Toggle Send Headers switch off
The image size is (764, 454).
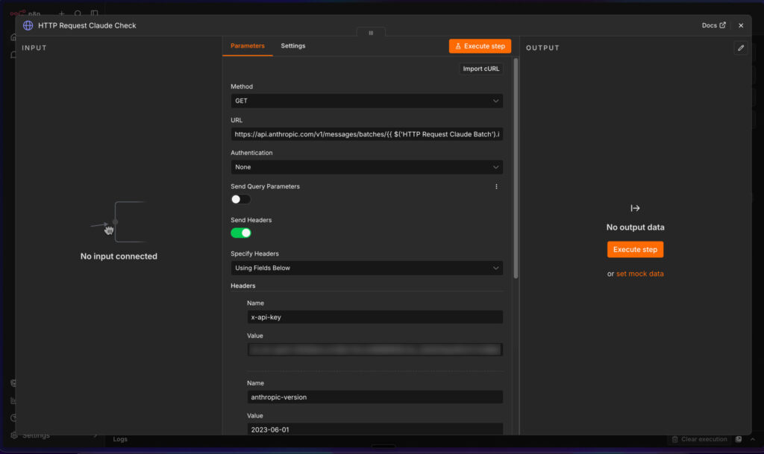pos(241,233)
